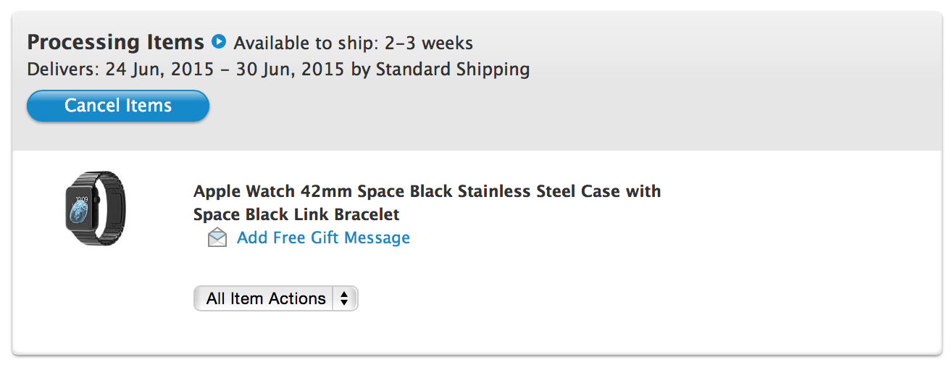The image size is (952, 365).
Task: Click the delivery date range 24 Jun – 30 Jun
Action: pos(225,70)
